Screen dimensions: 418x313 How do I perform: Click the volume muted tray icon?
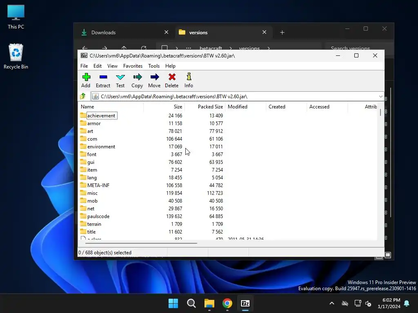tap(369, 303)
